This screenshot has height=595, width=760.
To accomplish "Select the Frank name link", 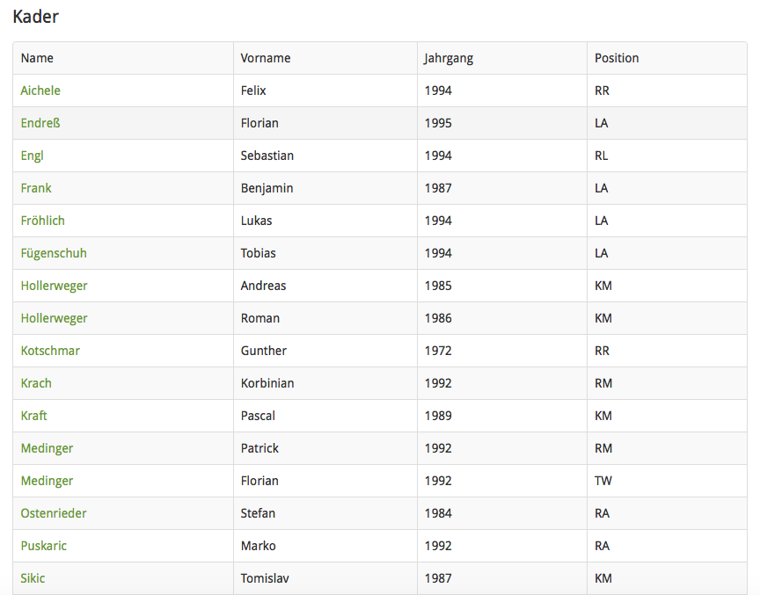I will coord(36,188).
